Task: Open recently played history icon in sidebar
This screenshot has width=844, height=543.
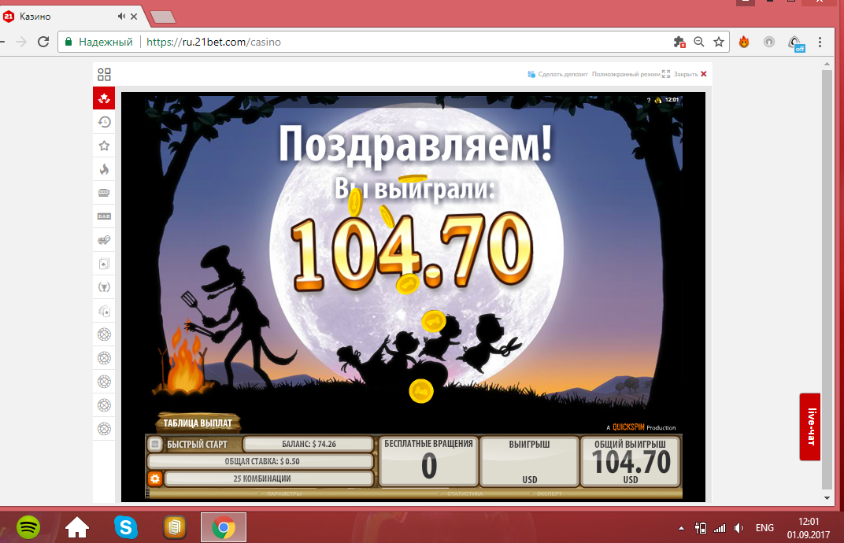Action: coord(104,122)
